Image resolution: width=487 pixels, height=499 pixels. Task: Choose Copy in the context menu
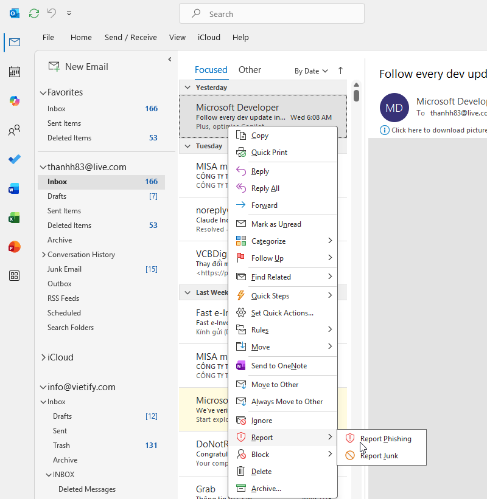[x=282, y=136]
